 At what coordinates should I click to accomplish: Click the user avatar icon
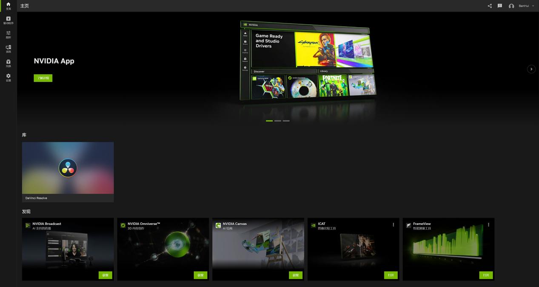tap(511, 6)
